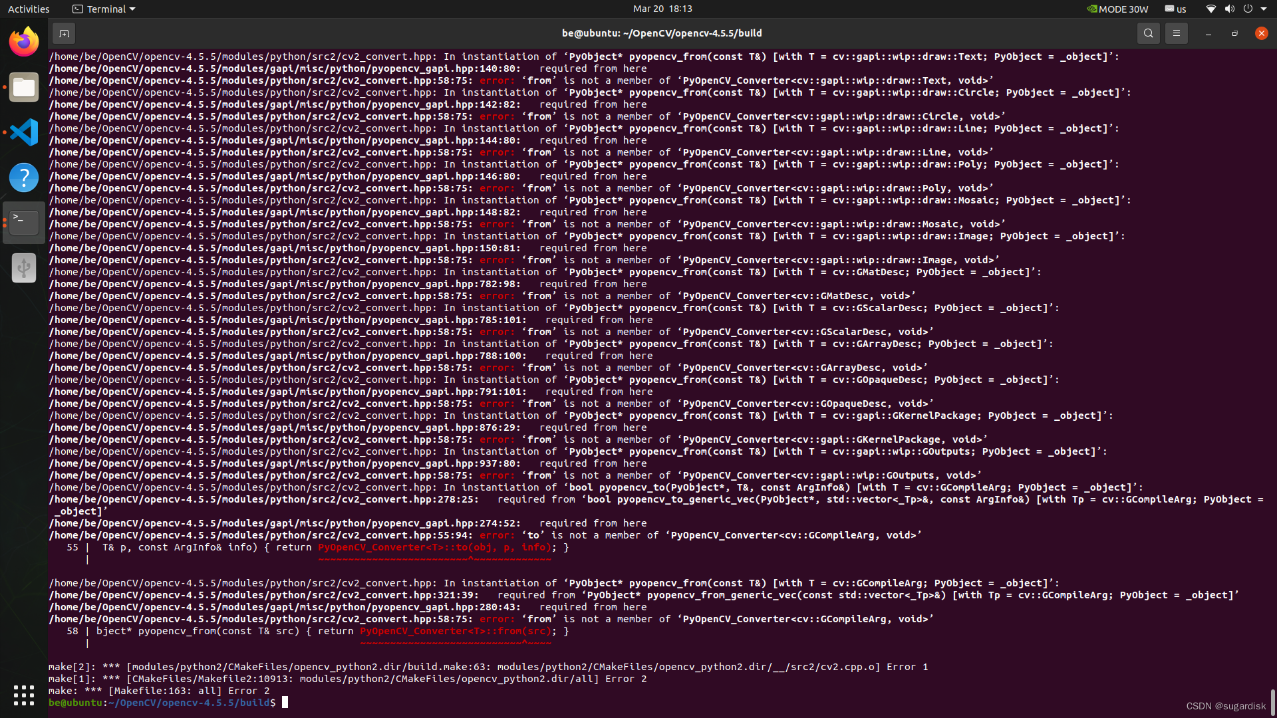
Task: Open the NVIDIA MODE 30W power indicator
Action: click(1117, 9)
